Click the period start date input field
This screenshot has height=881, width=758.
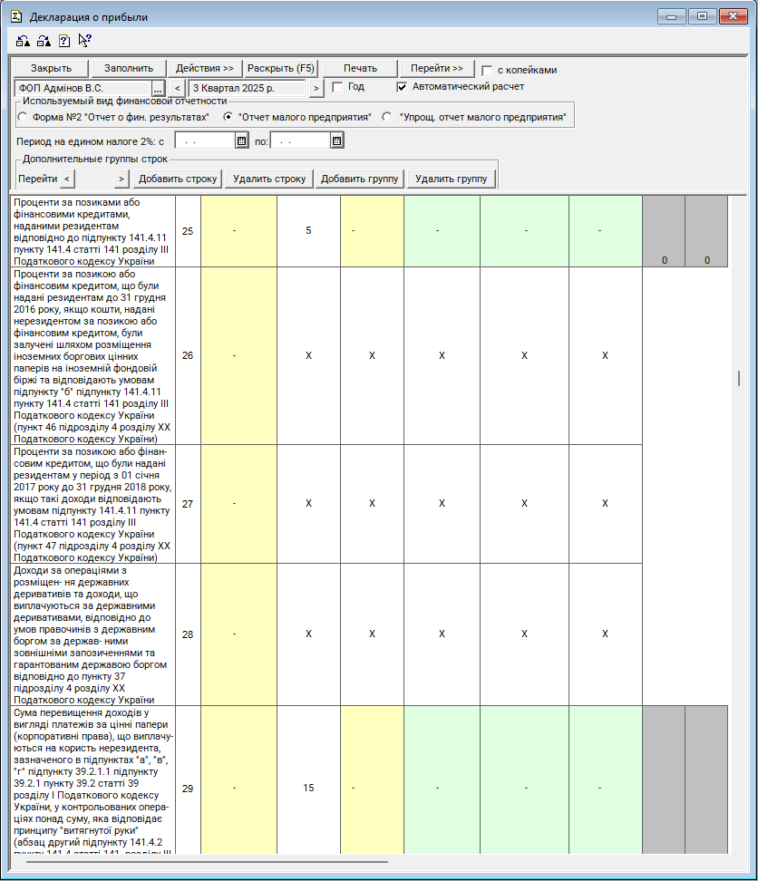(x=205, y=140)
